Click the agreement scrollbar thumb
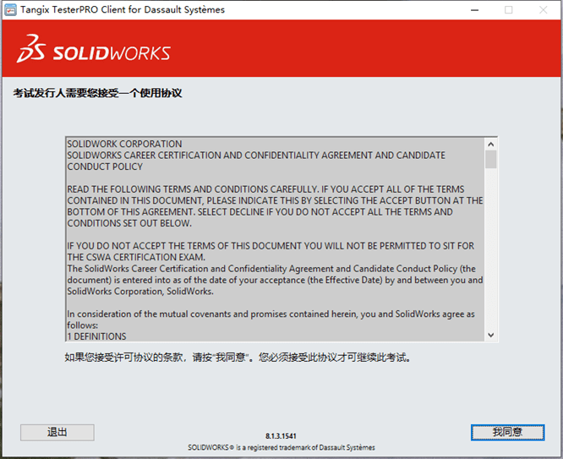 pyautogui.click(x=491, y=160)
